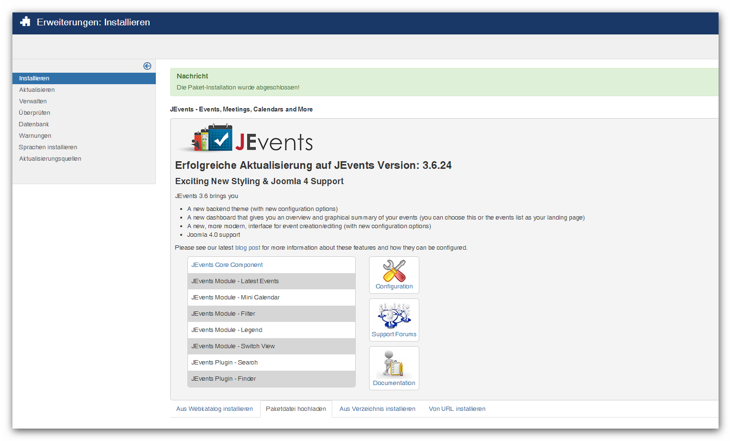This screenshot has height=441, width=731.
Task: Click the Nachricht message heading
Action: tap(192, 76)
